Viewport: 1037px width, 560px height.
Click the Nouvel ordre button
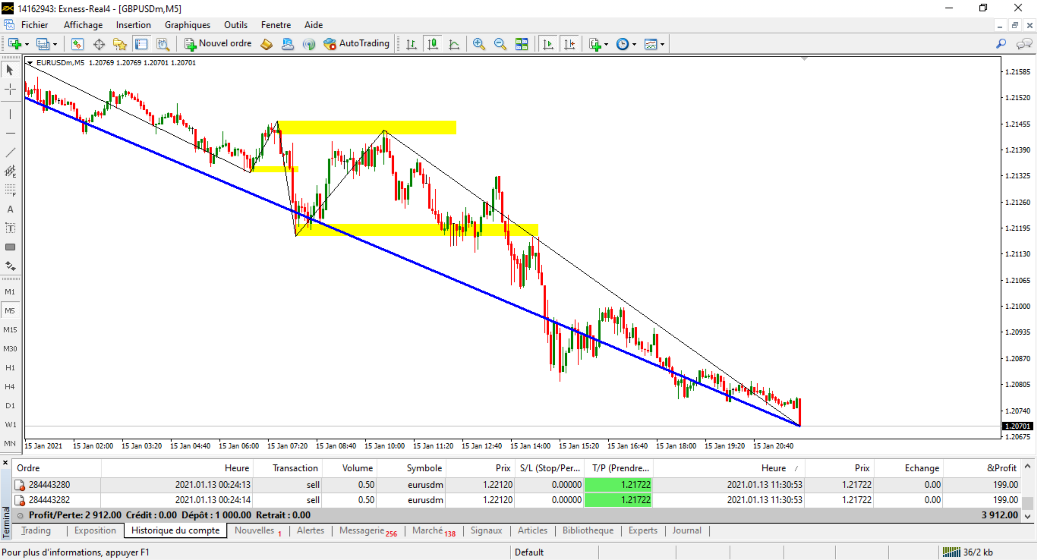point(218,44)
